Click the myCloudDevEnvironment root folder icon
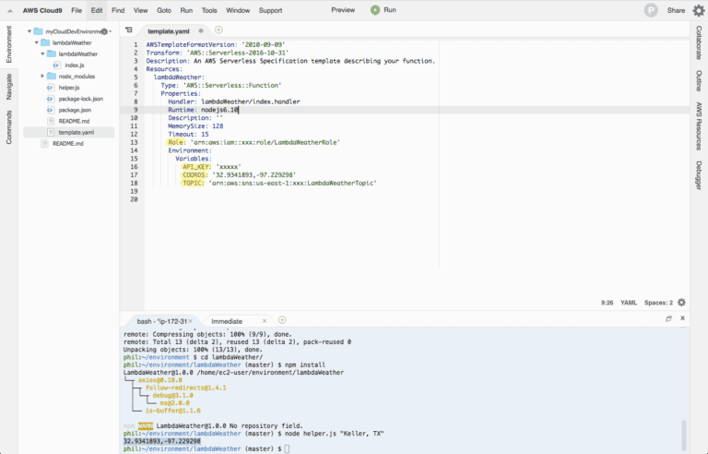Screen dimensions: 708x454 click(x=39, y=31)
